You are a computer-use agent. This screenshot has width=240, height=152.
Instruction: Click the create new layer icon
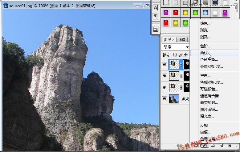pyautogui.click(x=221, y=146)
